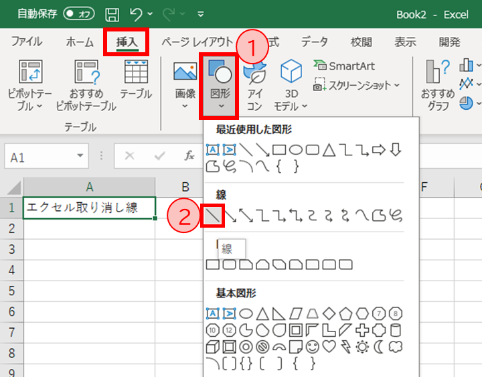
Task: Click the Undo arrow icon
Action: 136,14
